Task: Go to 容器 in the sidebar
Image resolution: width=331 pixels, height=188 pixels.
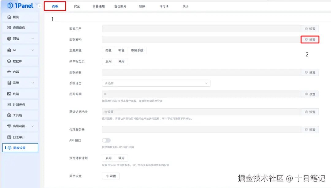Action: (x=20, y=72)
